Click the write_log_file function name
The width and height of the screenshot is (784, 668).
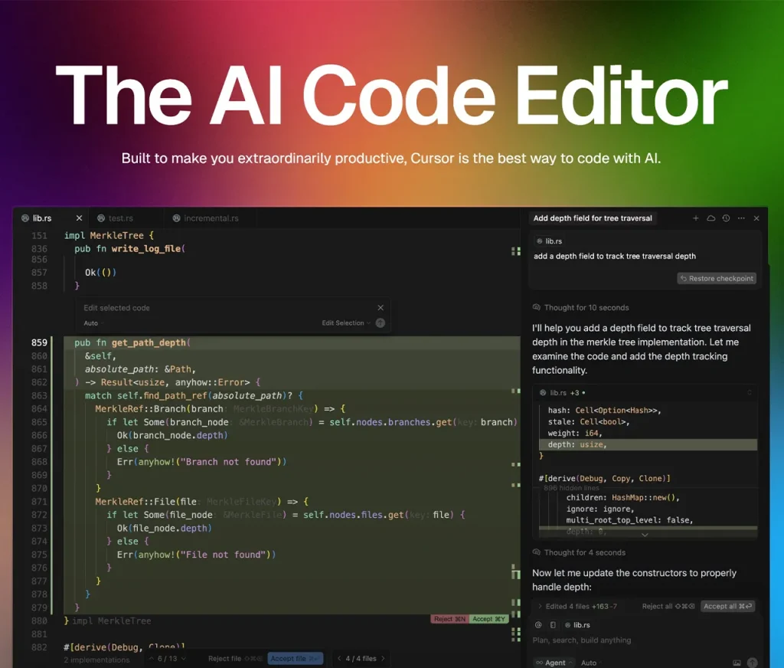(146, 249)
